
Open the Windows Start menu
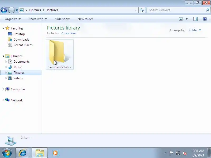click(7, 153)
